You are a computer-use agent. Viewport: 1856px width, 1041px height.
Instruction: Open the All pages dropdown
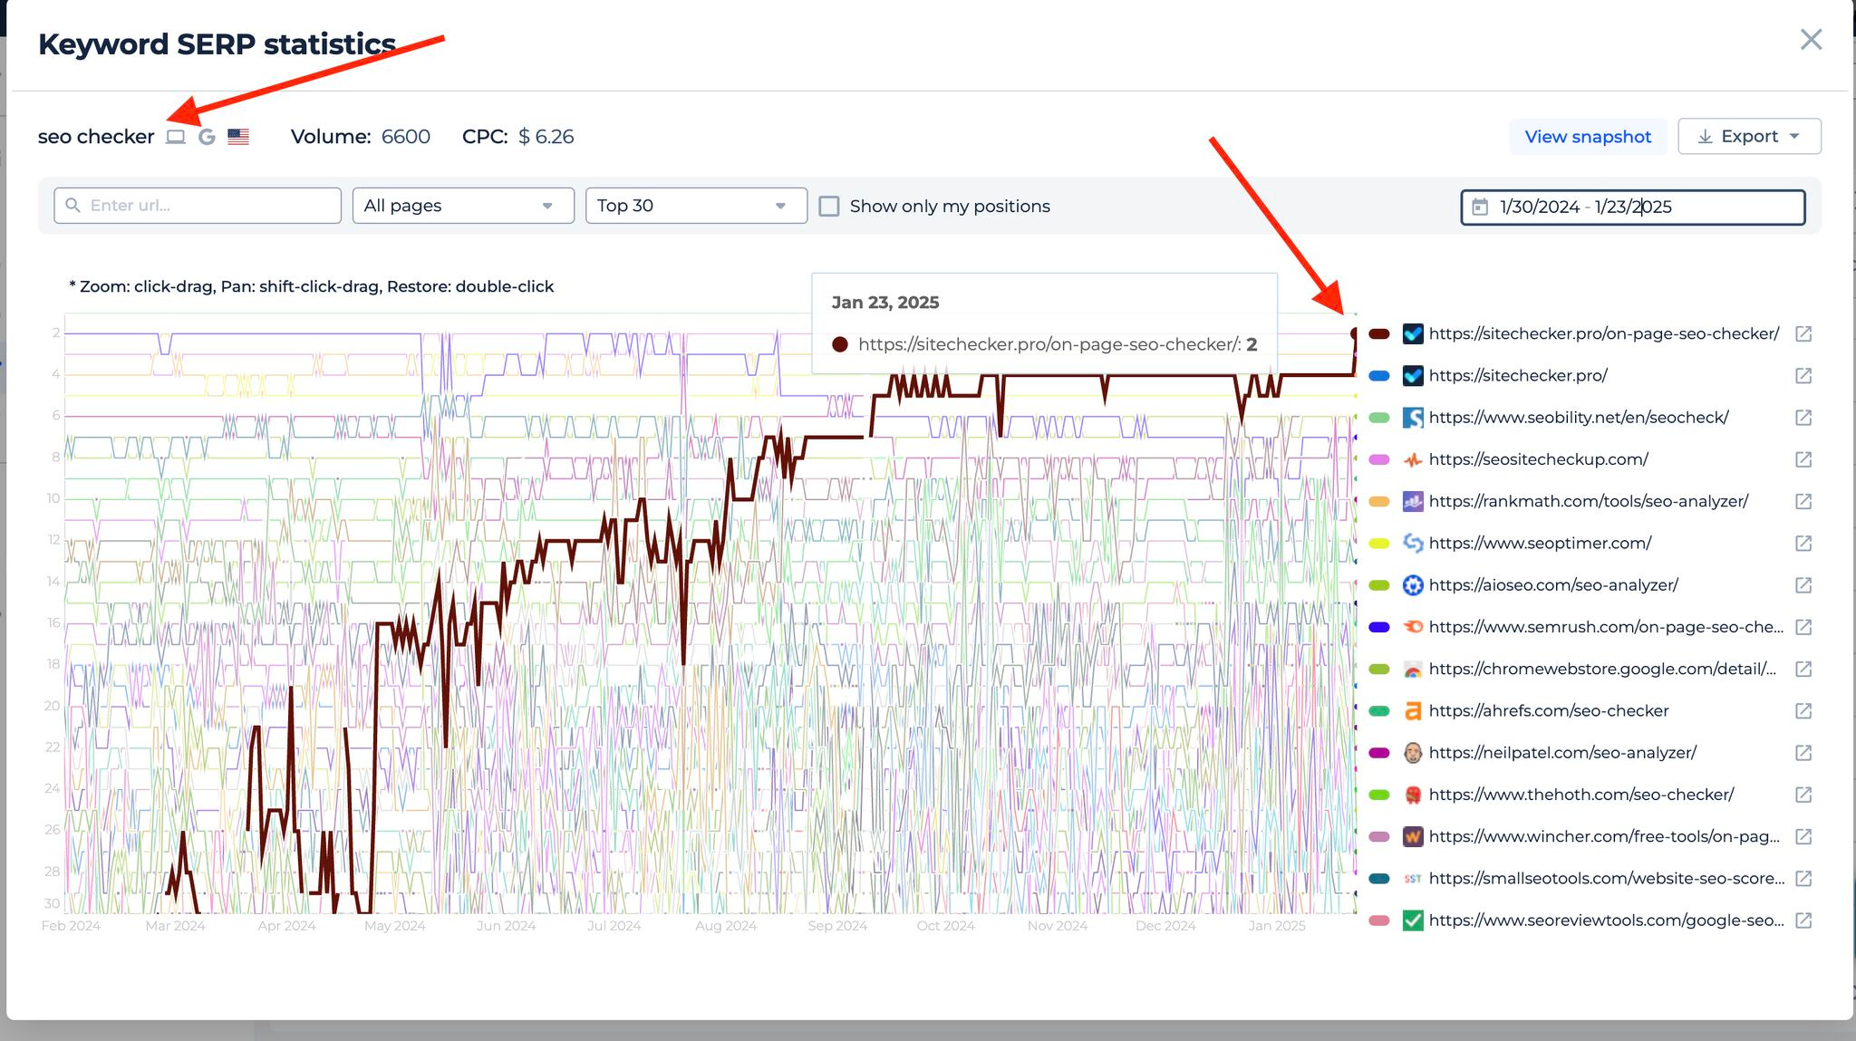(x=463, y=206)
